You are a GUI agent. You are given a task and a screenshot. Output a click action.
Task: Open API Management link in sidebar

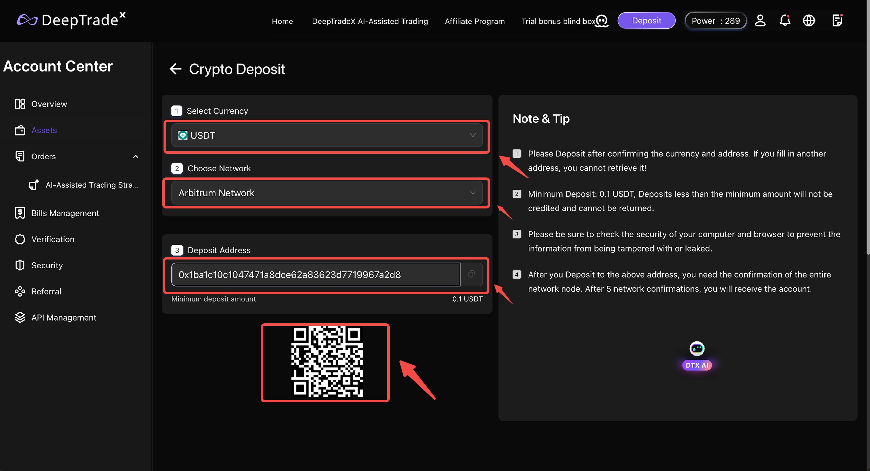(64, 317)
